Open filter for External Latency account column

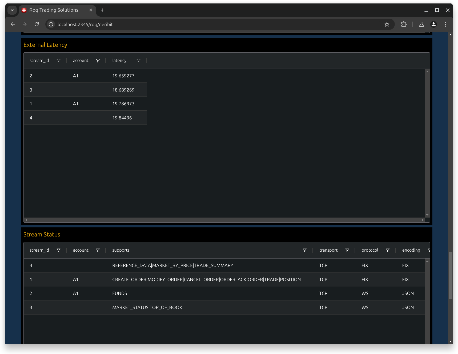pyautogui.click(x=98, y=61)
